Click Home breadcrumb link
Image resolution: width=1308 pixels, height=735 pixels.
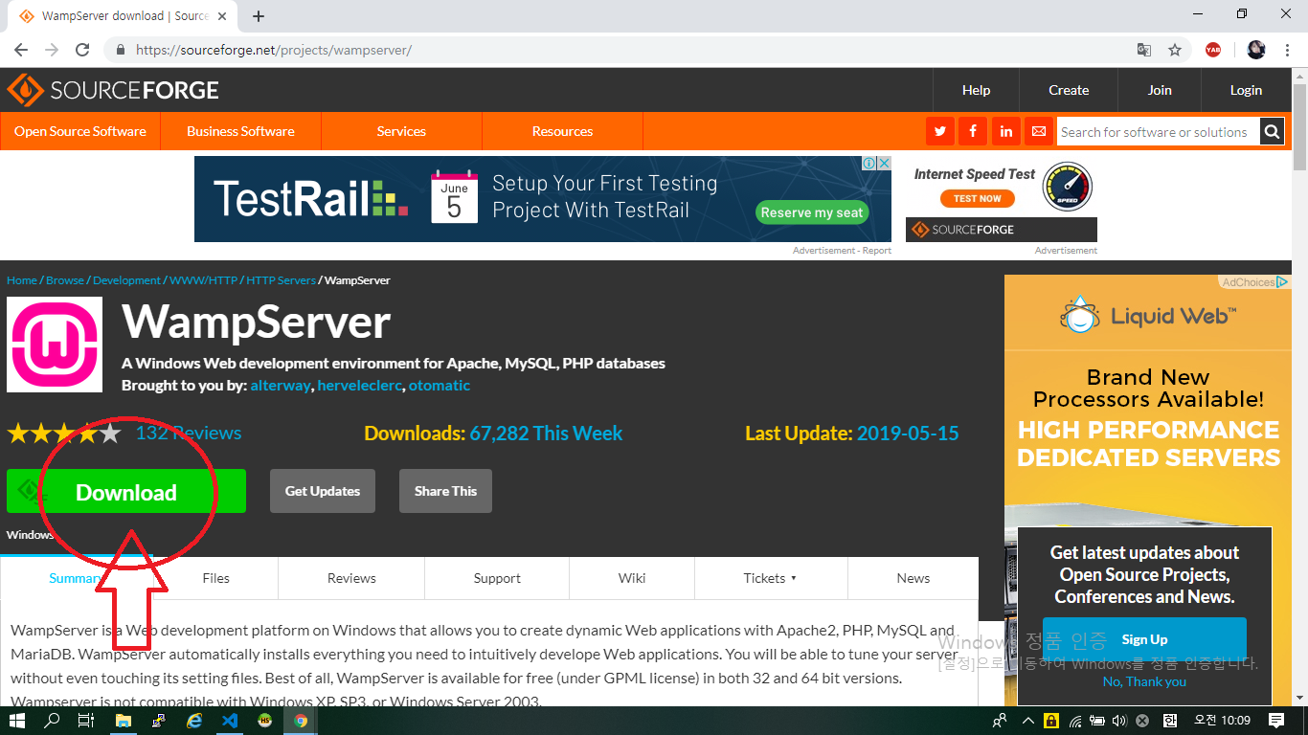[x=22, y=280]
